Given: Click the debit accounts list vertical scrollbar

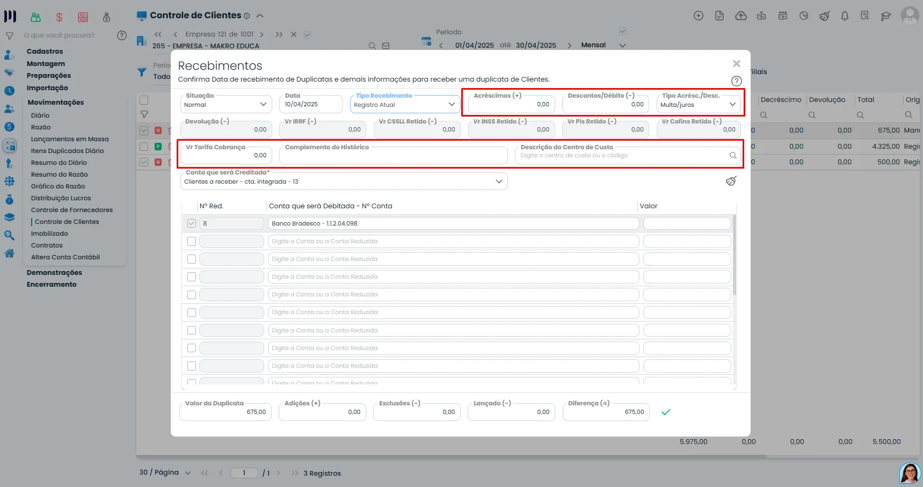Looking at the screenshot, I should coord(734,255).
